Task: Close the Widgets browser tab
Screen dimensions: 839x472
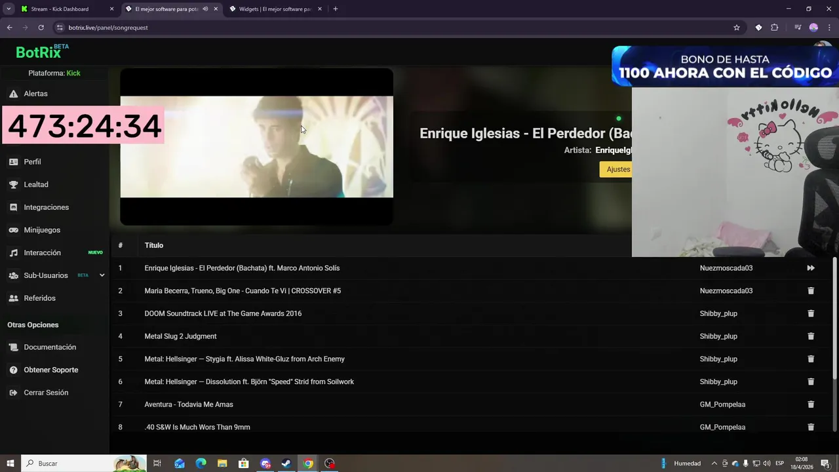Action: click(x=320, y=9)
